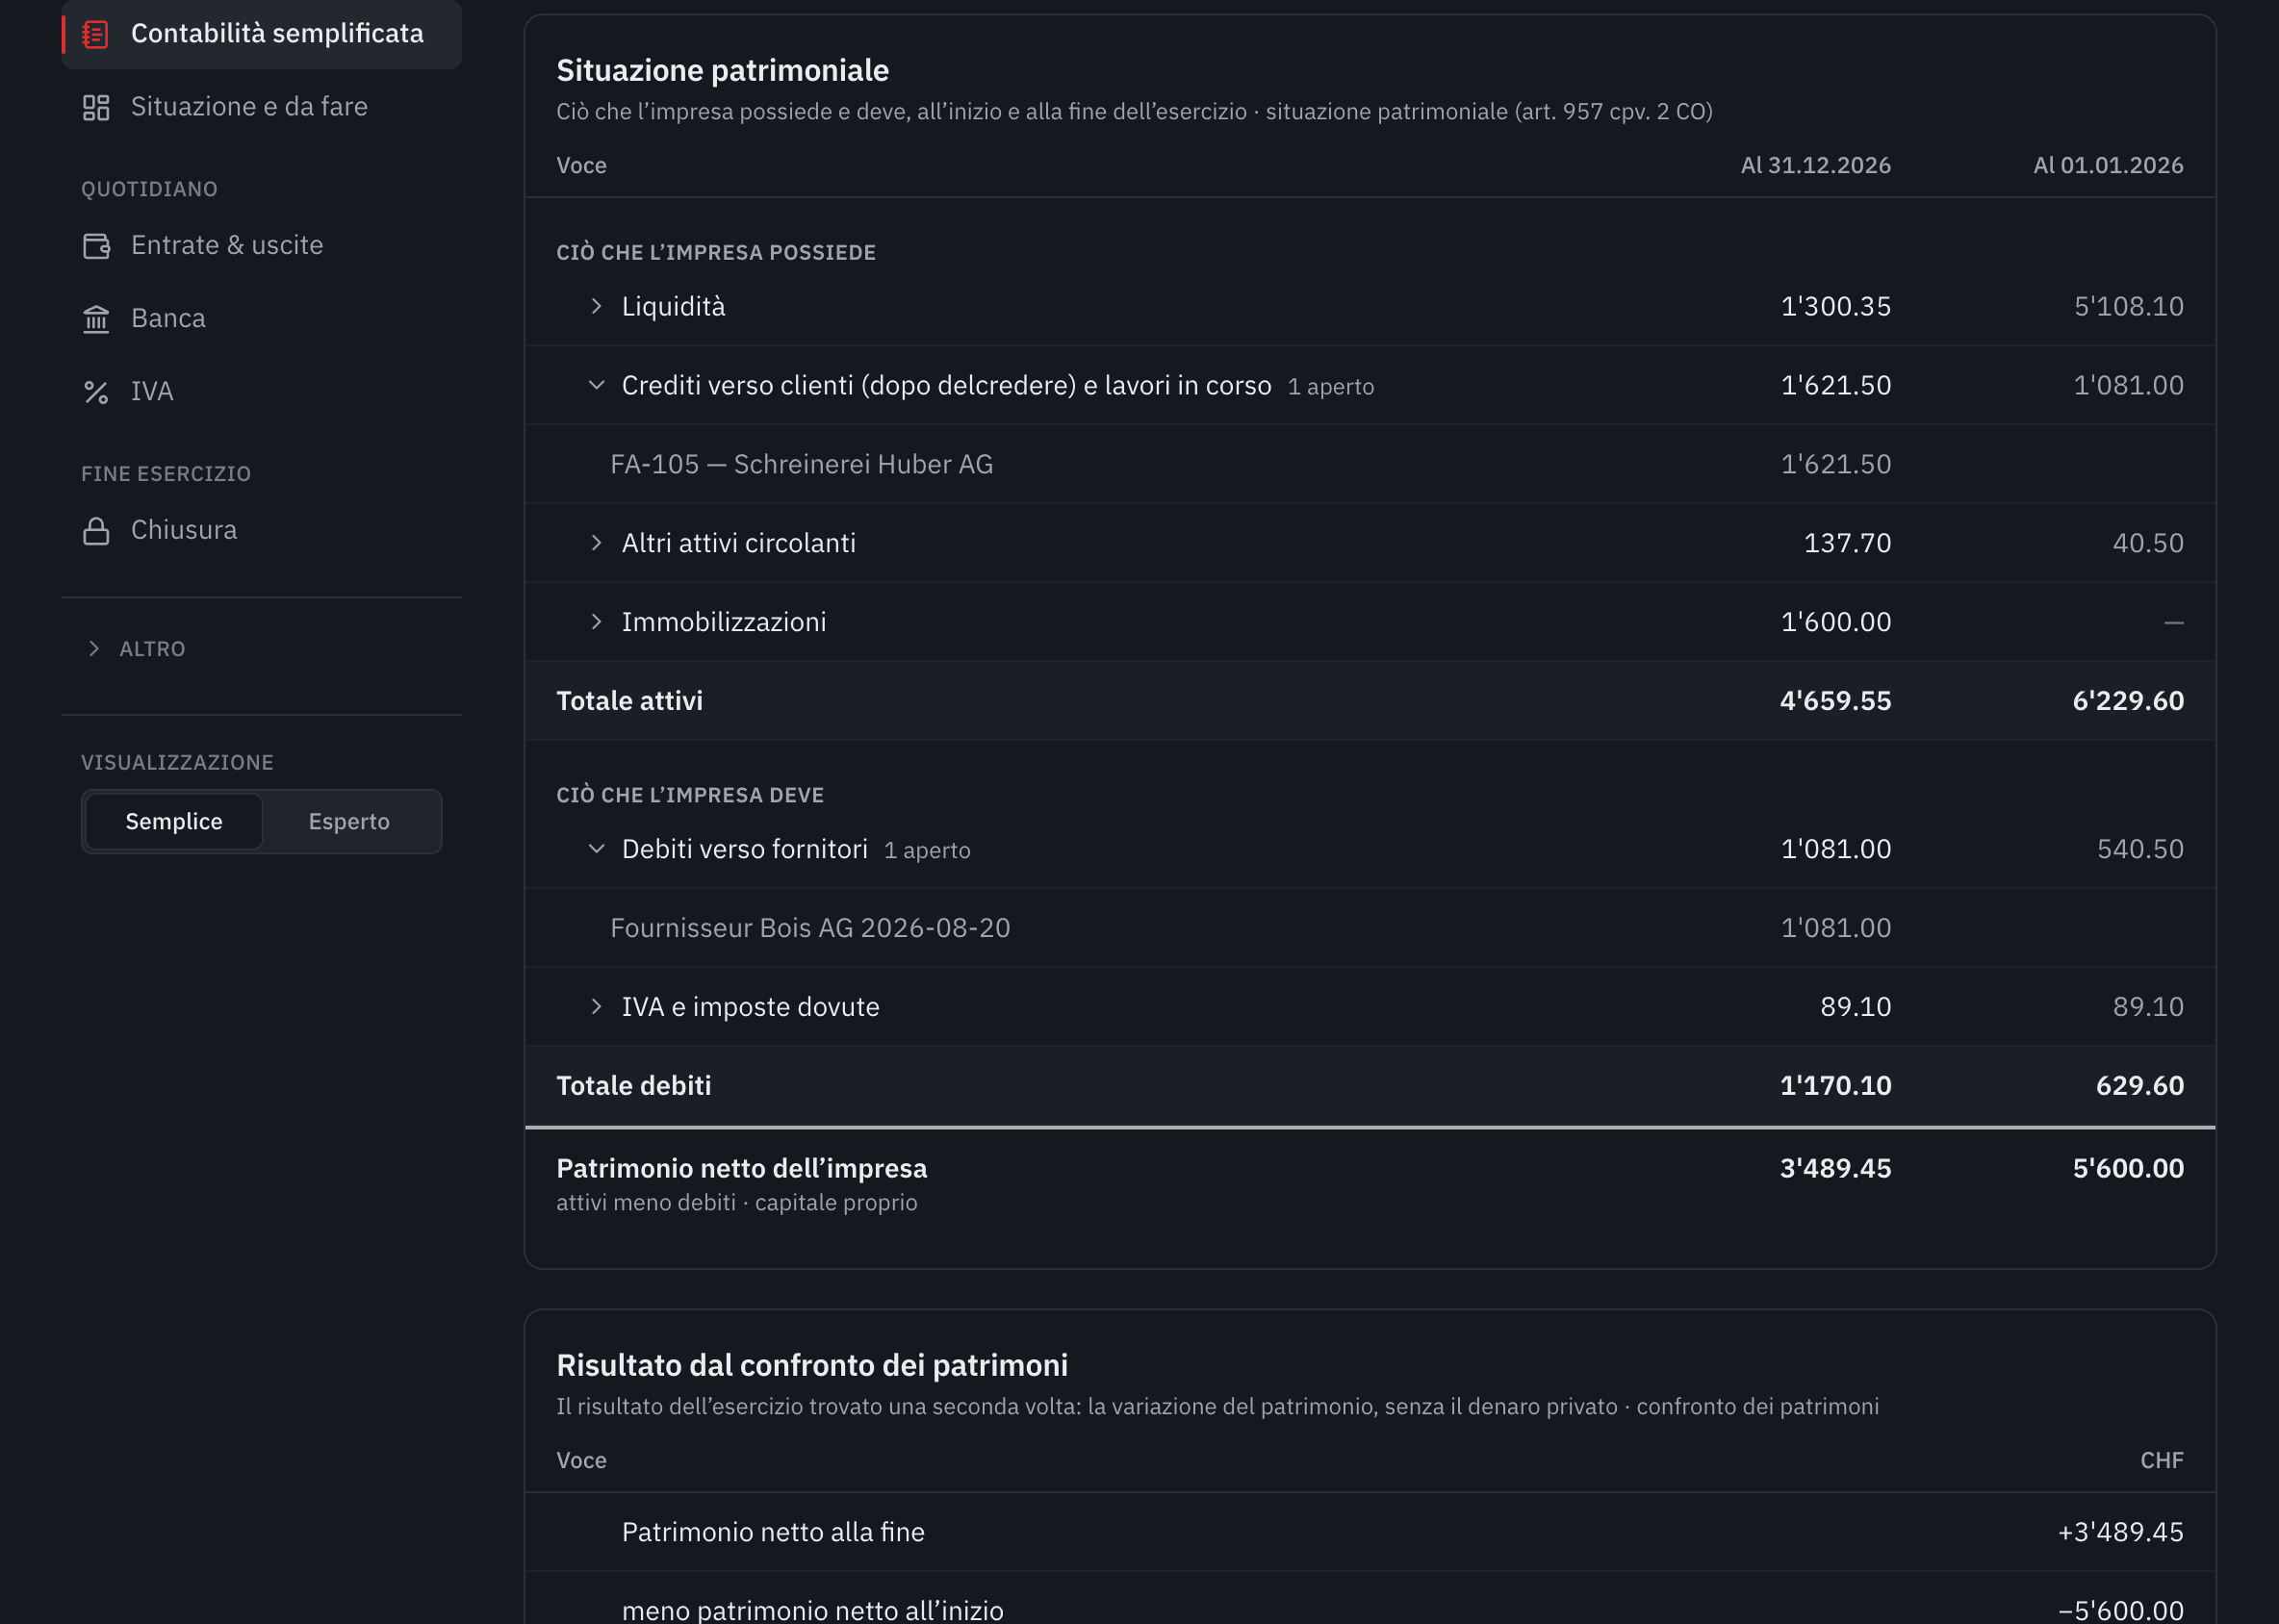The width and height of the screenshot is (2279, 1624).
Task: Select the Fournisseur Bois AG 2026-08-20 entry
Action: coord(1370,928)
